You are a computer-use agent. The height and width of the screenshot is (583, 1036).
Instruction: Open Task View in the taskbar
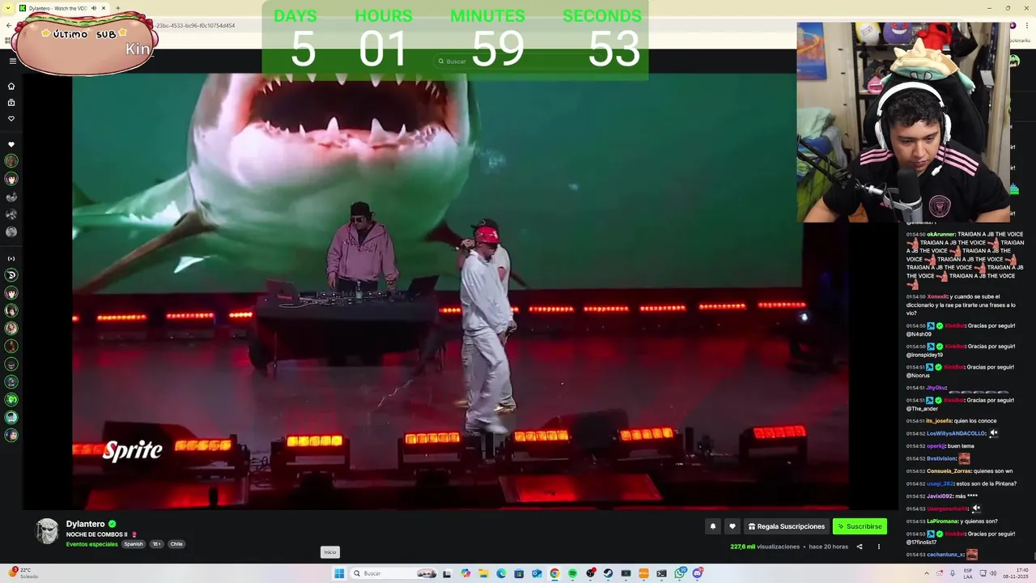447,573
